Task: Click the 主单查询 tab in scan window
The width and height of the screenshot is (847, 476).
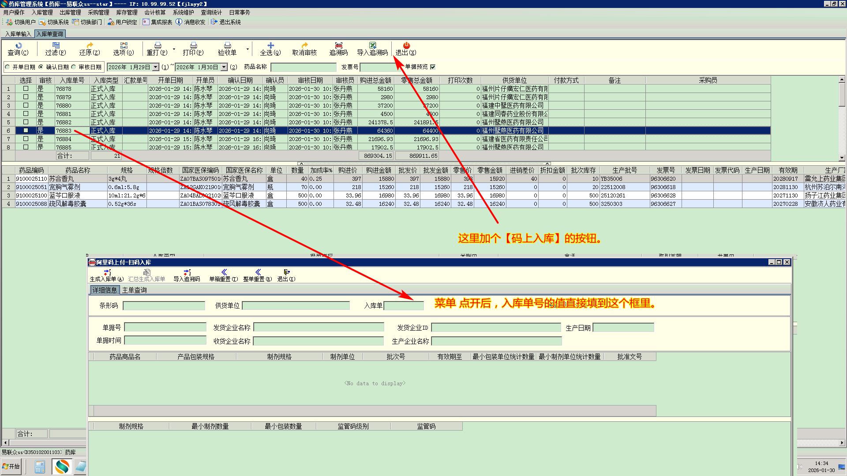Action: point(134,290)
